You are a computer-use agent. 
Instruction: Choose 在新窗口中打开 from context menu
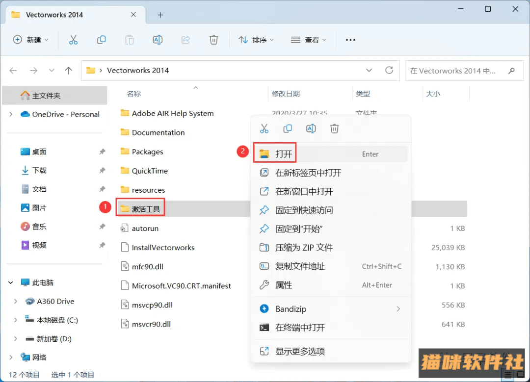(x=331, y=192)
